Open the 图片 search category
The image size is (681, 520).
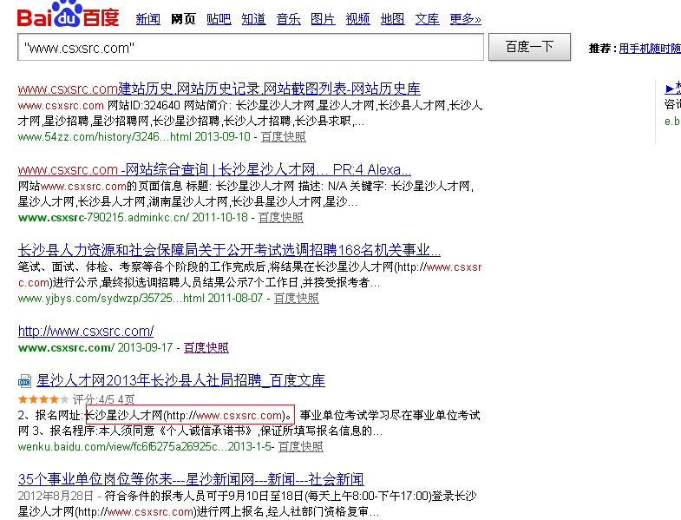point(323,19)
